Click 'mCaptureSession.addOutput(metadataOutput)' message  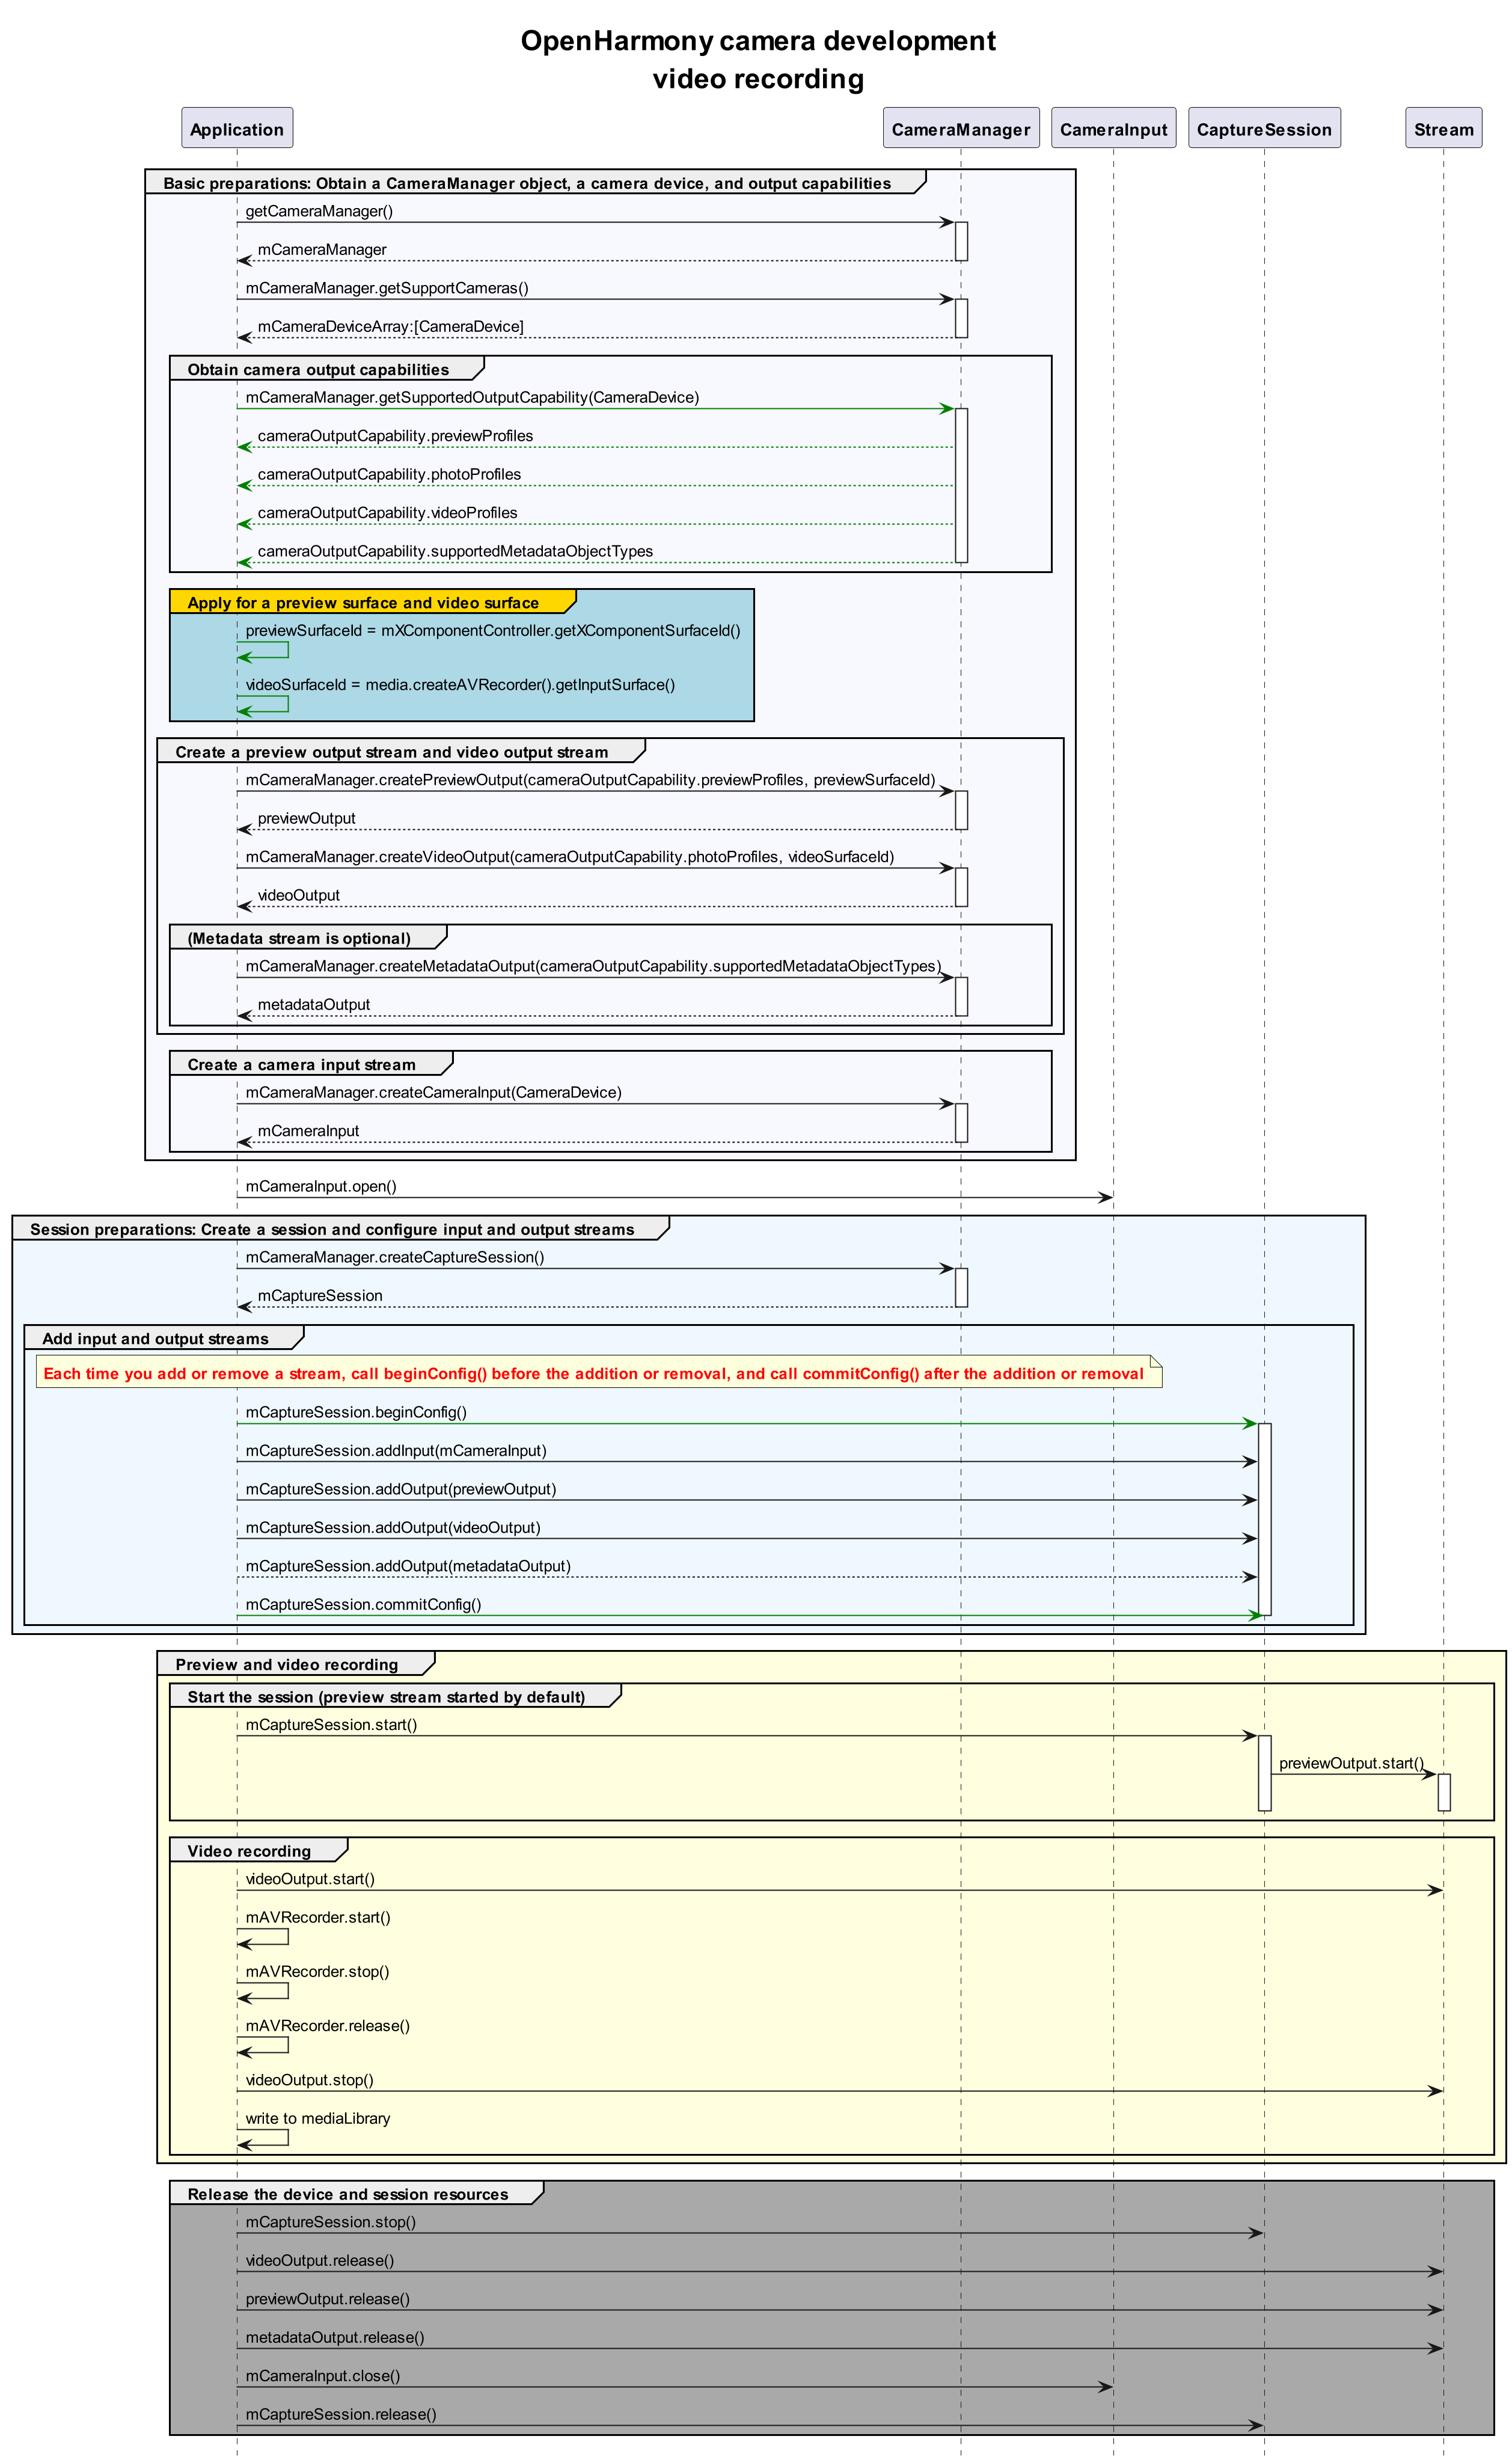(408, 1567)
